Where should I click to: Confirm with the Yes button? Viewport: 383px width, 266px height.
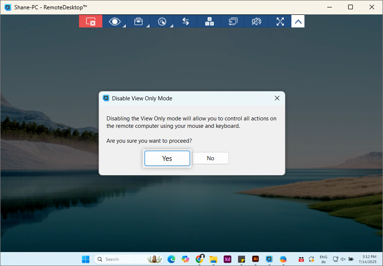pyautogui.click(x=167, y=158)
